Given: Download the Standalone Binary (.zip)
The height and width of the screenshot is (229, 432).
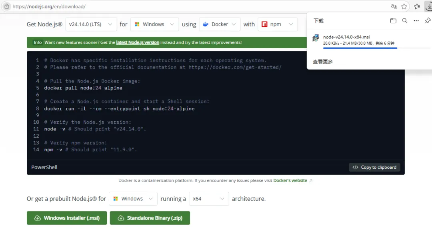Looking at the screenshot, I should coord(150,218).
